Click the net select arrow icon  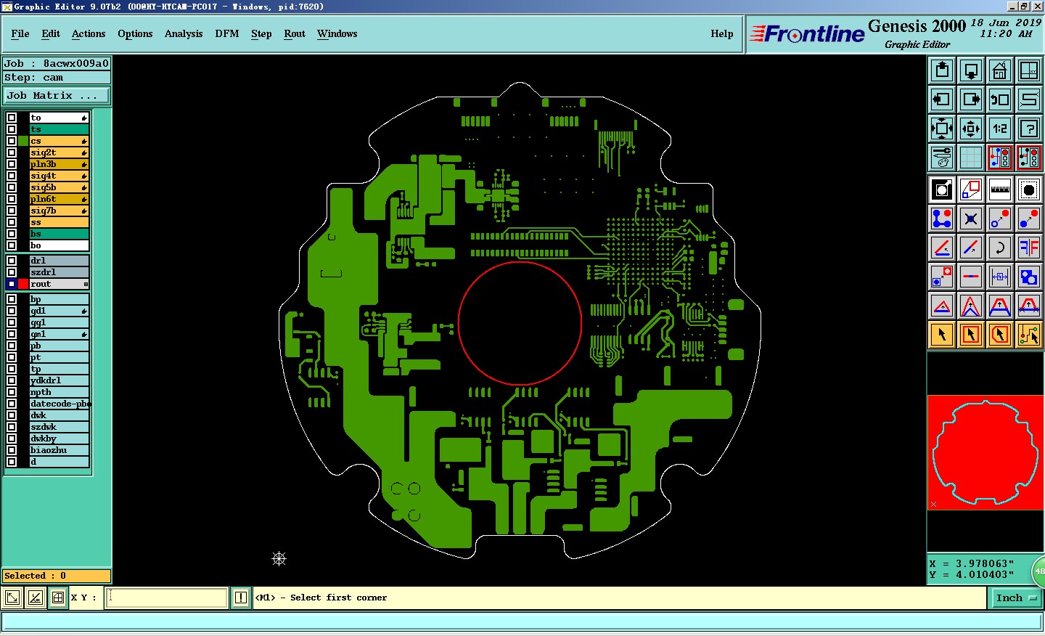tap(1029, 335)
